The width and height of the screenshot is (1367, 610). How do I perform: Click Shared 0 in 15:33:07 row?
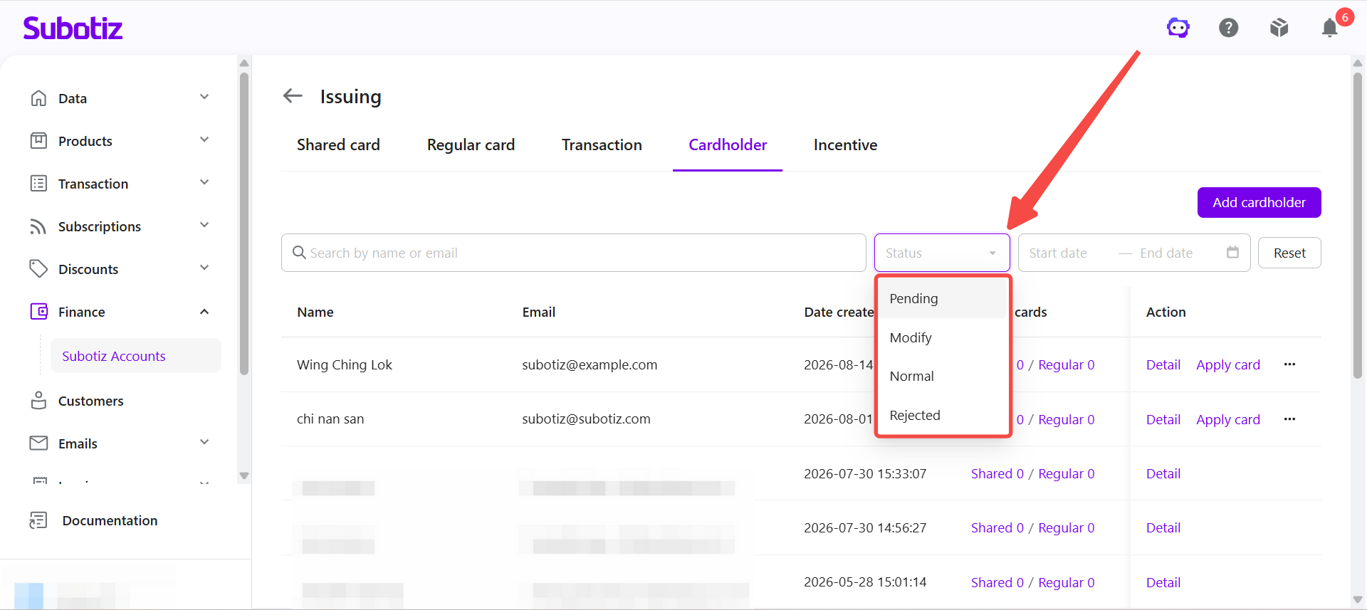point(997,473)
